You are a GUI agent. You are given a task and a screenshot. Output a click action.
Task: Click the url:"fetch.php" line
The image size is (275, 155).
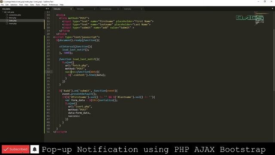pos(77,65)
